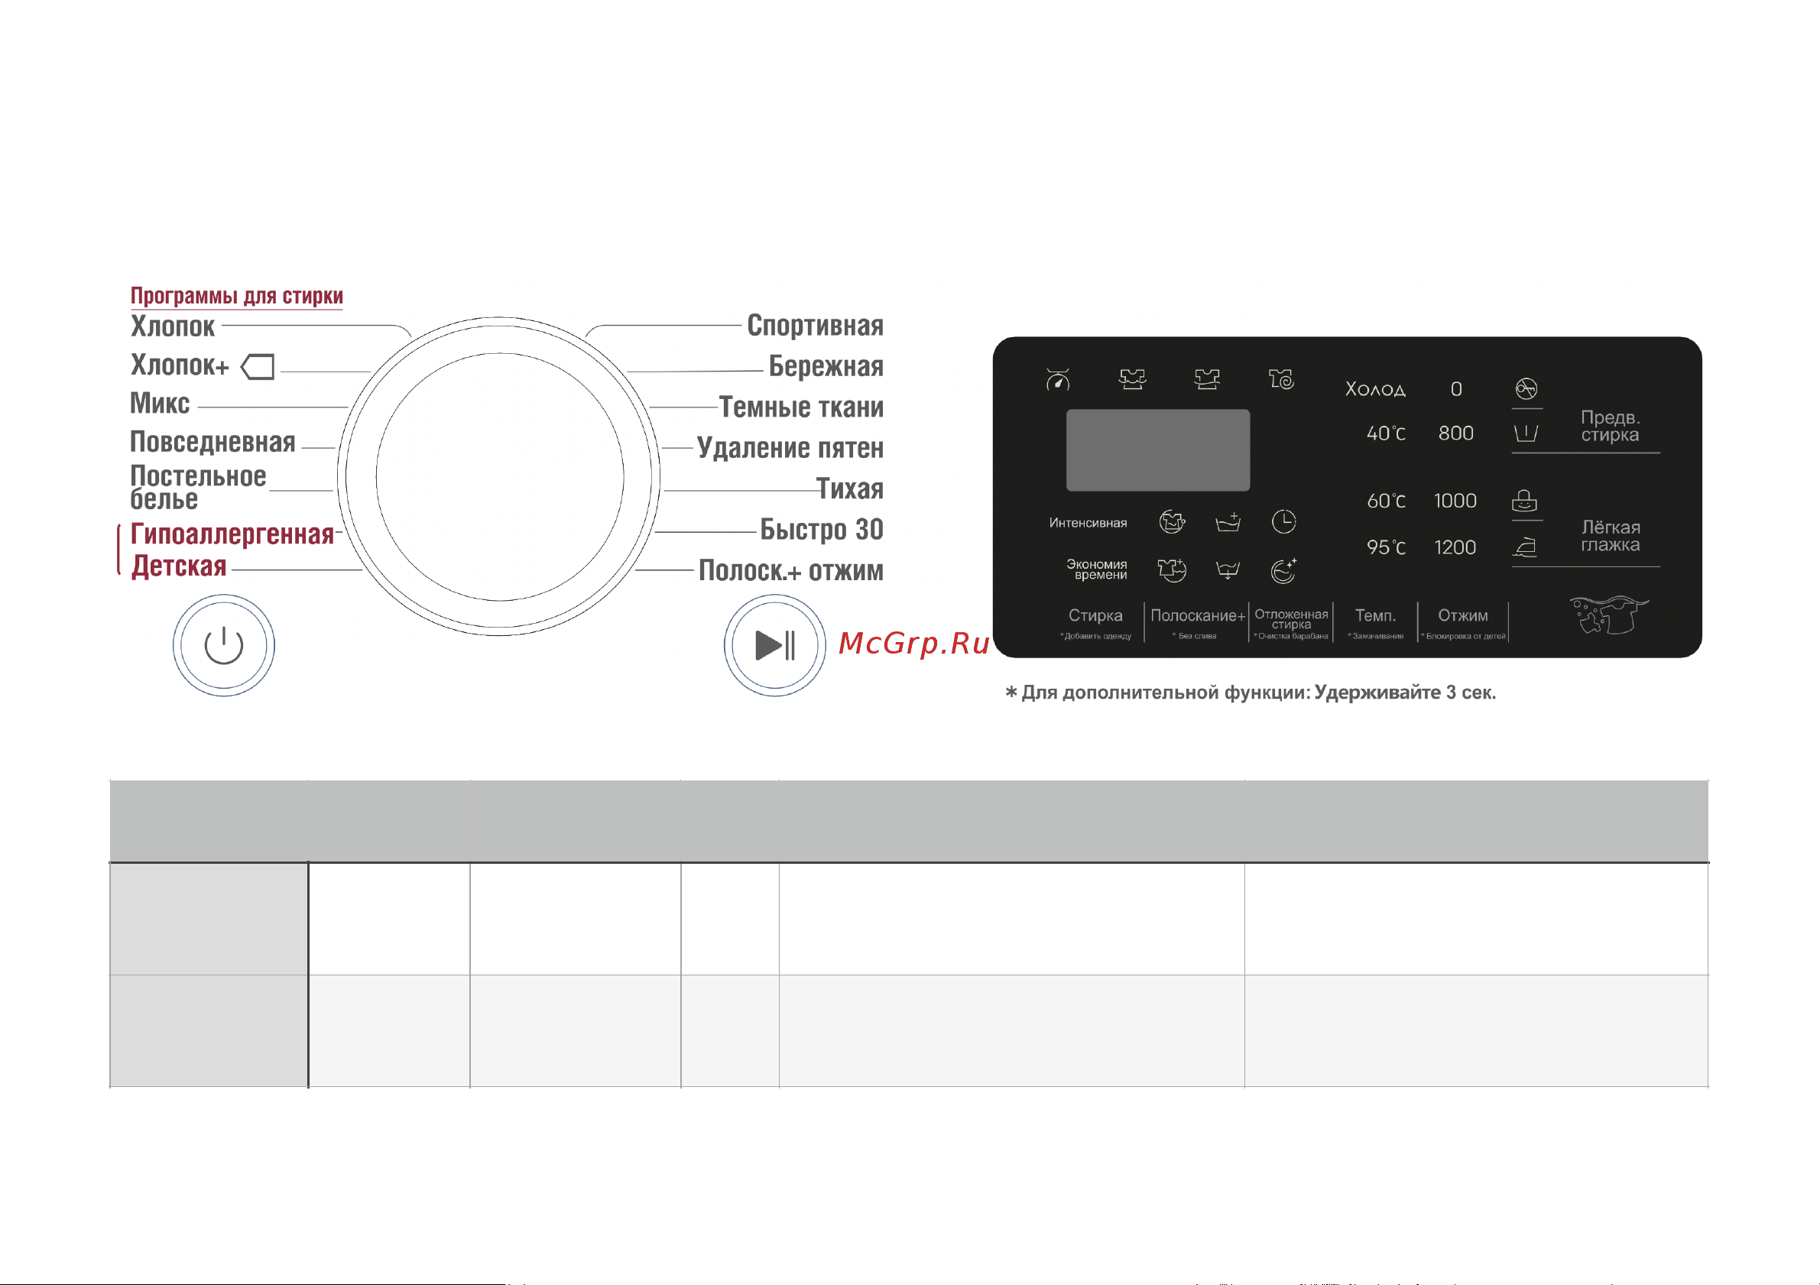This screenshot has width=1820, height=1285.
Task: Click the basin with down-arrow drain icon
Action: coord(1228,570)
